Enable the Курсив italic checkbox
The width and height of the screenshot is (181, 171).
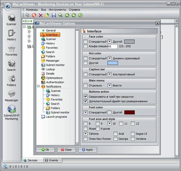(x=98, y=128)
